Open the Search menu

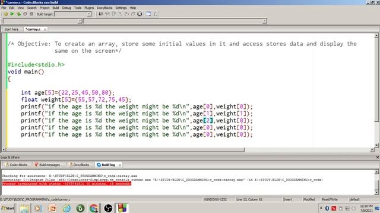31,8
